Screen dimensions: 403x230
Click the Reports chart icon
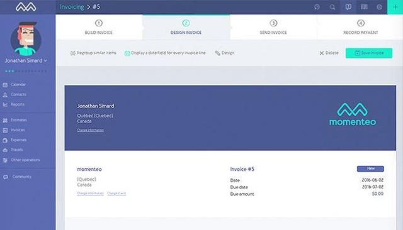(x=5, y=104)
